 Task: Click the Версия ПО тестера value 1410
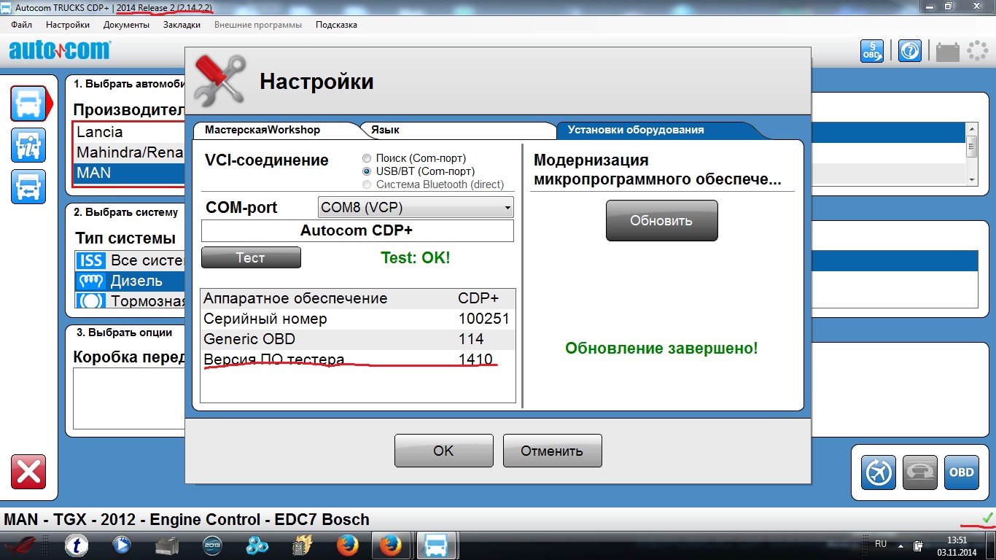pos(475,359)
